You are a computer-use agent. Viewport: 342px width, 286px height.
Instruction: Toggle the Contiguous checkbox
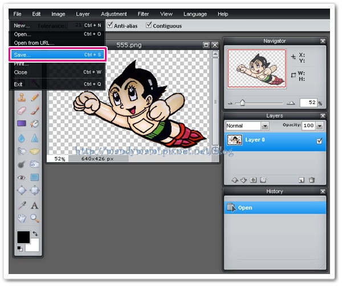(x=149, y=25)
